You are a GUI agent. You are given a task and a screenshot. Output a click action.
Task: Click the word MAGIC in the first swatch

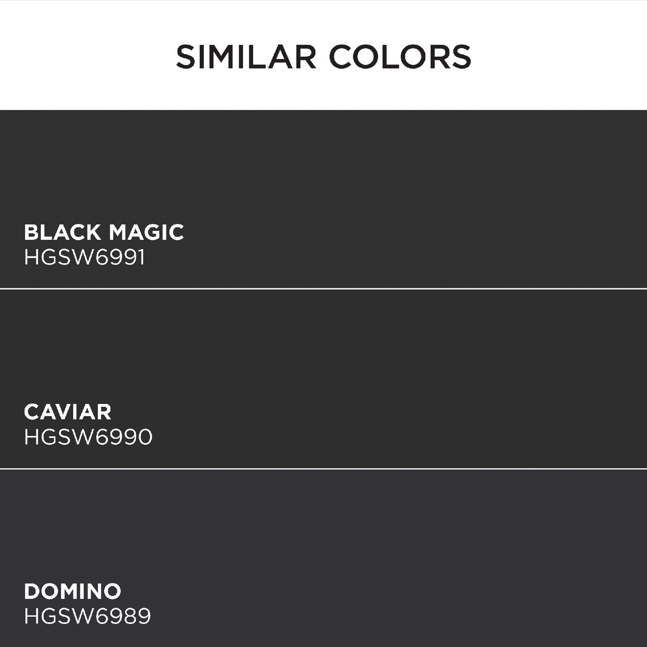[x=146, y=233]
